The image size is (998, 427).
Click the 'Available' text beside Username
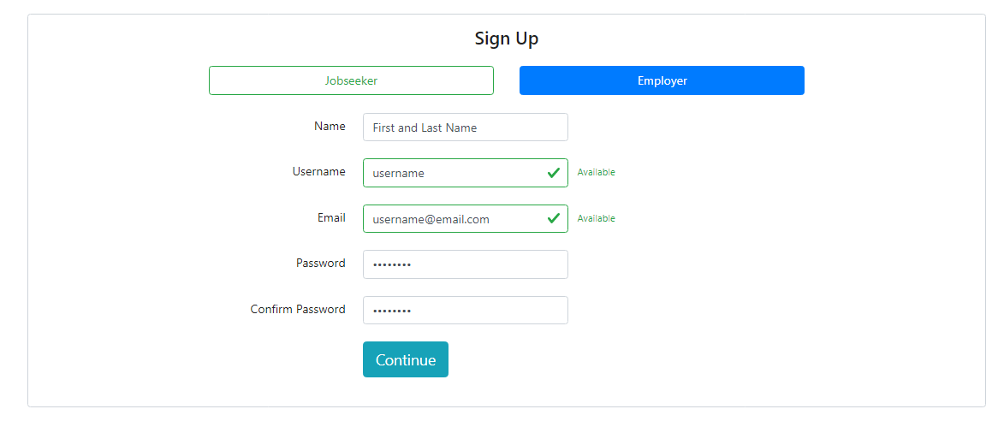[596, 172]
